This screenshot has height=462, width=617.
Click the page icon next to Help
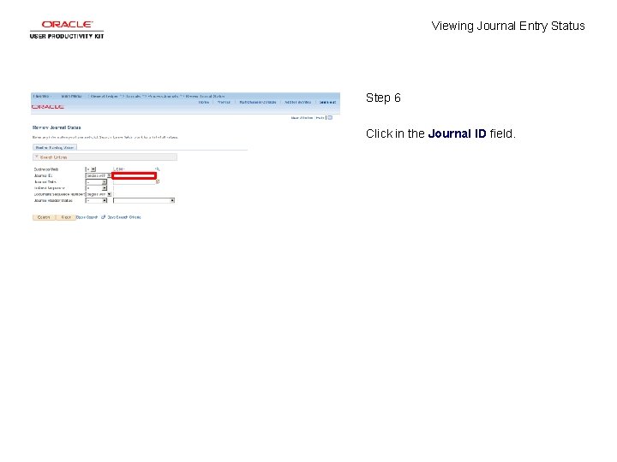coord(330,117)
